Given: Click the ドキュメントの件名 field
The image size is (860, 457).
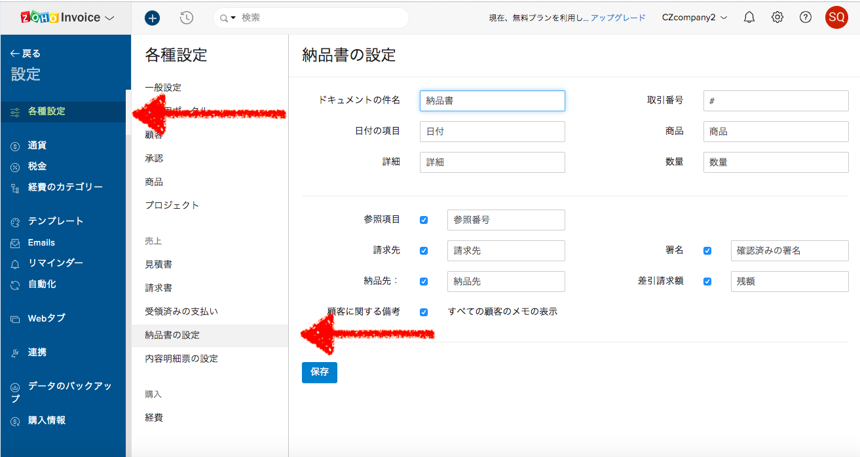Looking at the screenshot, I should click(x=493, y=101).
